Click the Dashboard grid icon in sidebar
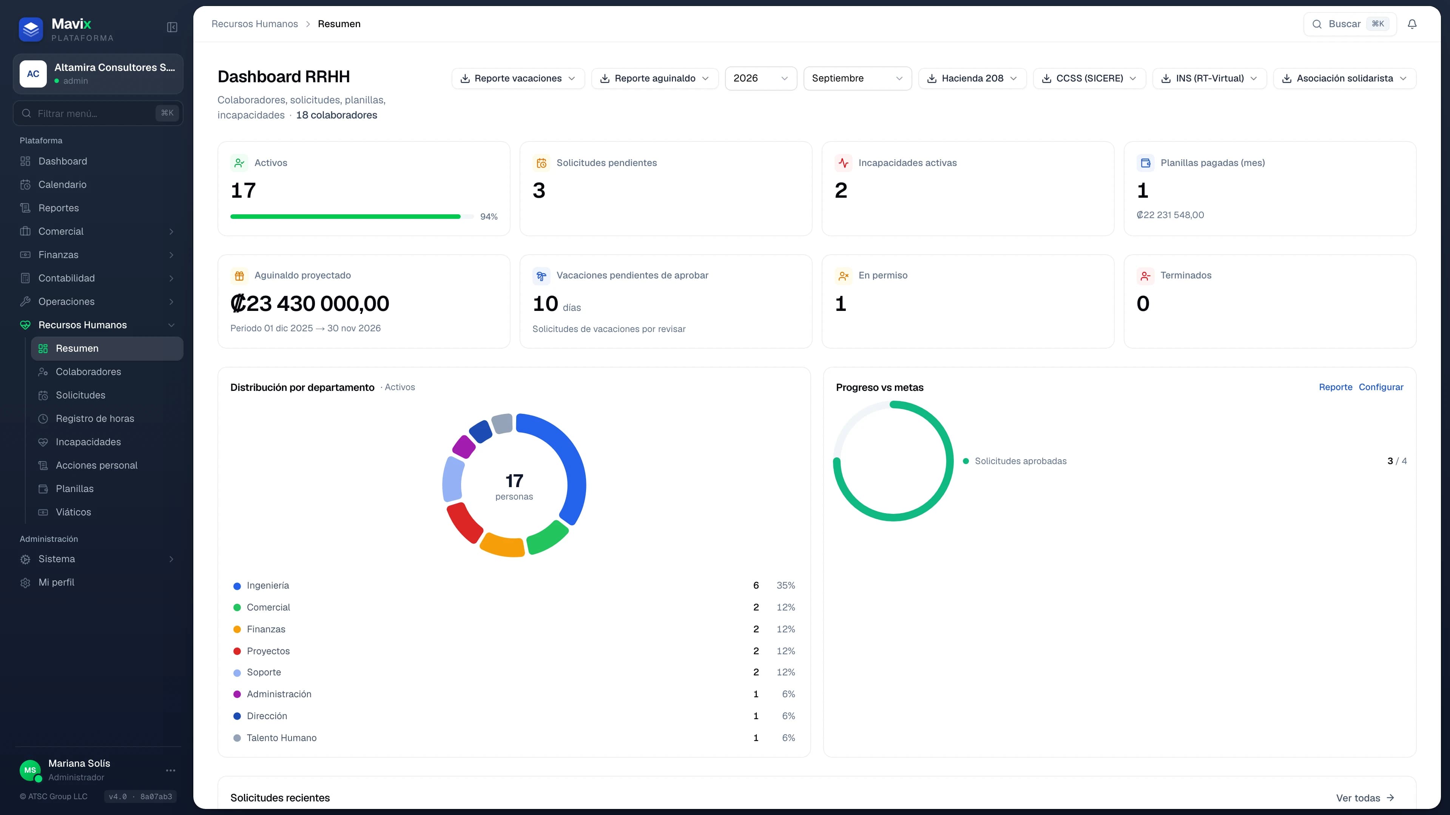Viewport: 1450px width, 815px height. coord(25,161)
